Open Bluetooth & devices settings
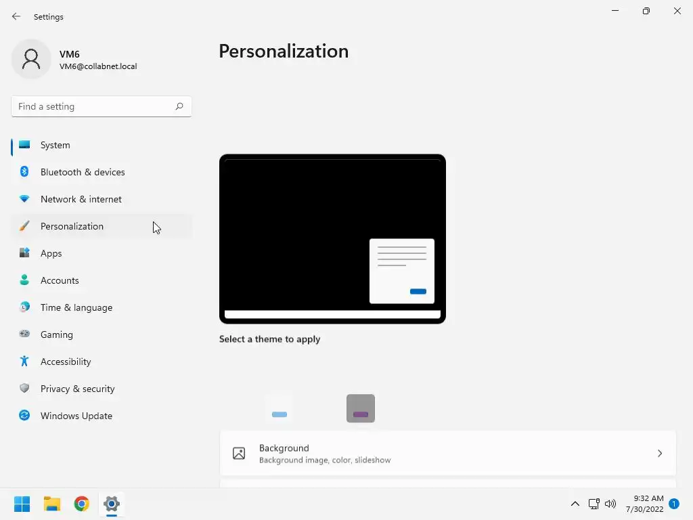 (x=102, y=172)
